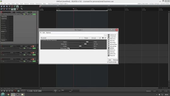Click the FX comment input field

point(72,35)
